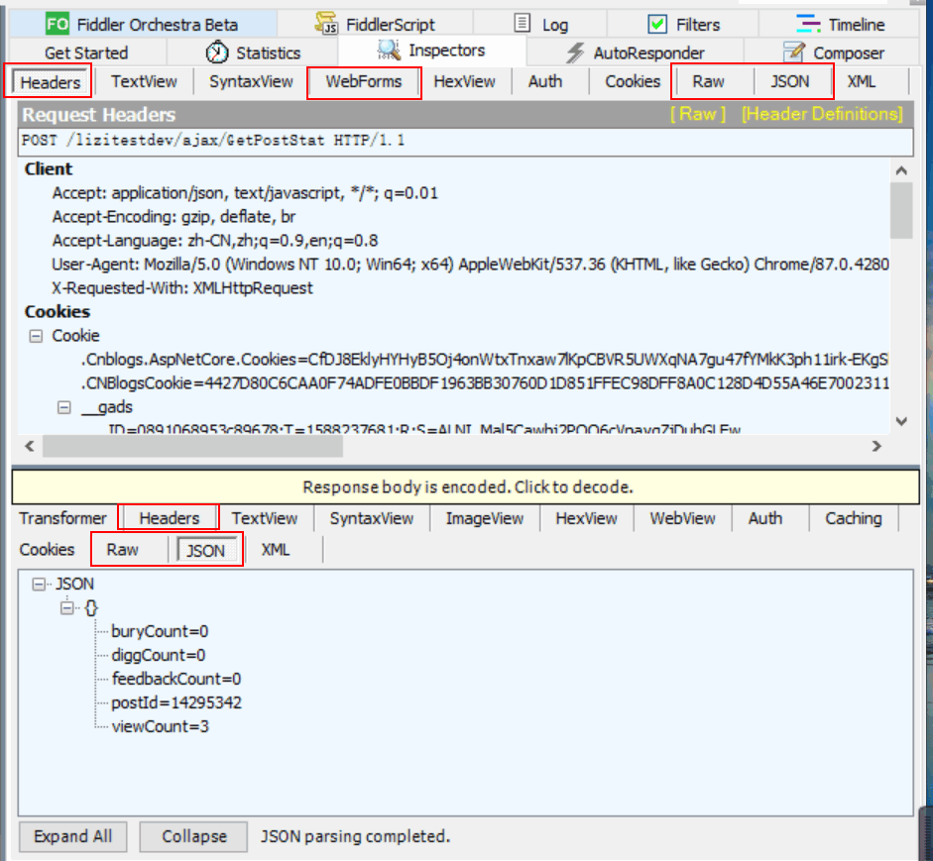
Task: Click the Composer pencil icon
Action: coord(794,53)
